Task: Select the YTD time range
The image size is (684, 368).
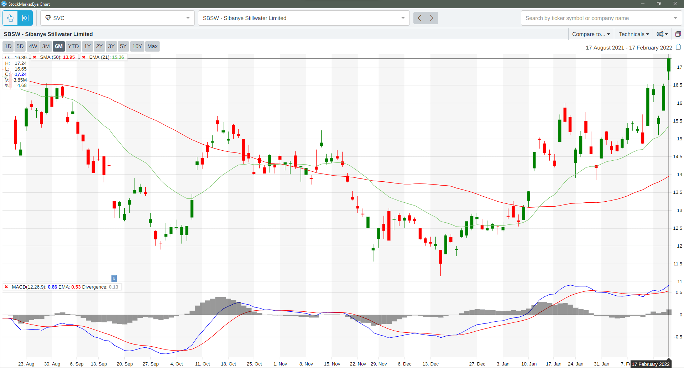Action: click(73, 46)
